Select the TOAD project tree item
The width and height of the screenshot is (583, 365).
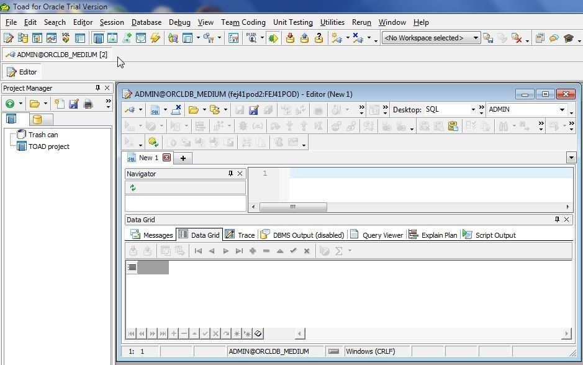pos(48,146)
